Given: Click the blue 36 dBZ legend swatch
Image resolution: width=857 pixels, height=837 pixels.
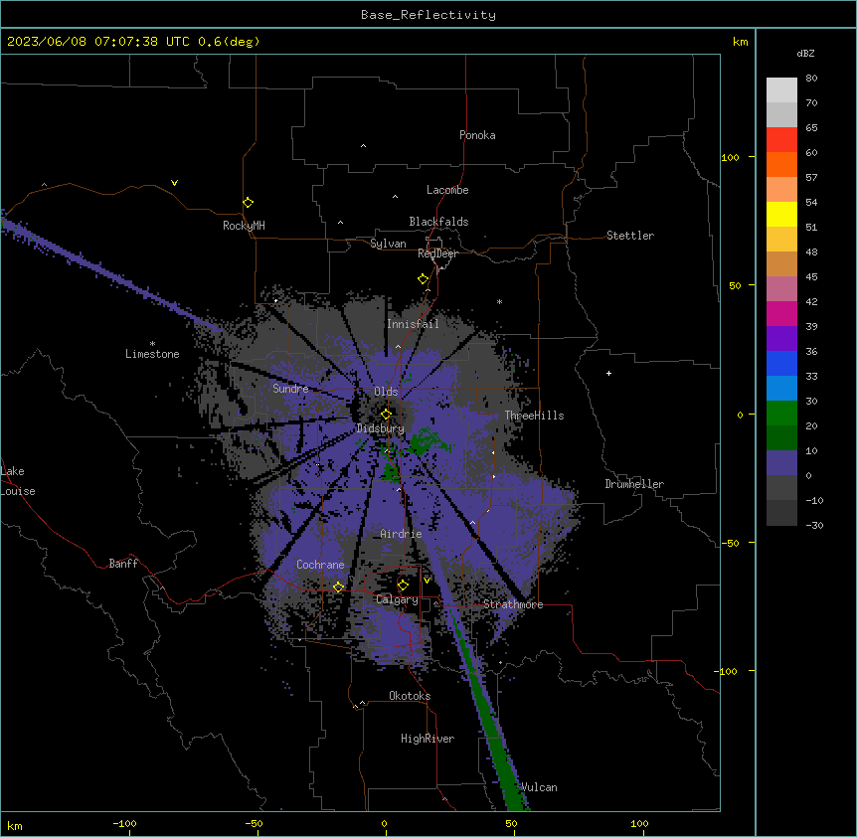Looking at the screenshot, I should click(x=781, y=364).
